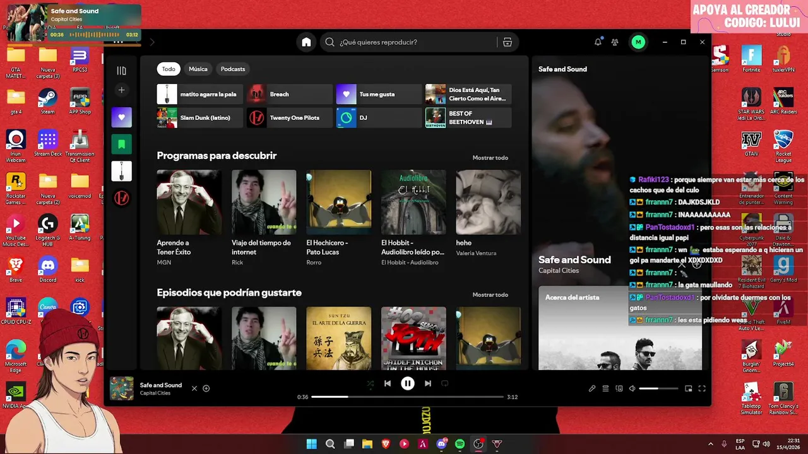
Task: Skip to the next track
Action: pos(428,383)
